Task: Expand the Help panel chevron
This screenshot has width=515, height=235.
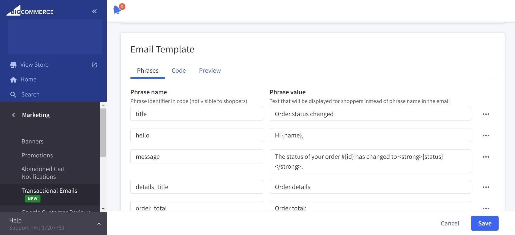Action: [x=99, y=224]
